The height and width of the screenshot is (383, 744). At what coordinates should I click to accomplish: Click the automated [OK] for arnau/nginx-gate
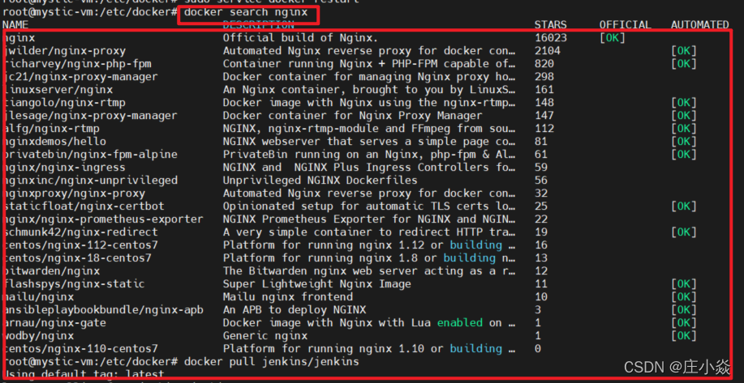pos(684,323)
